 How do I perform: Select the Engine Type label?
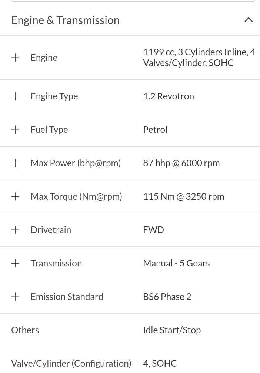(54, 96)
